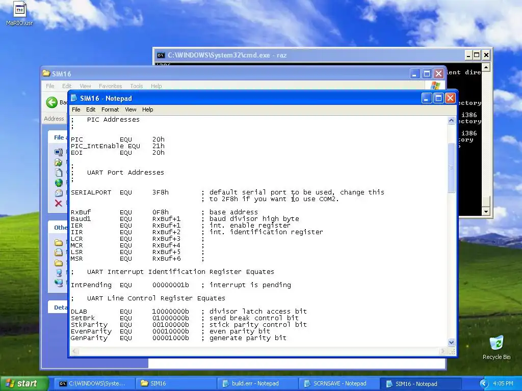The height and width of the screenshot is (391, 522).
Task: Click the red X delete icon in Explorer sidebar
Action: point(59,203)
